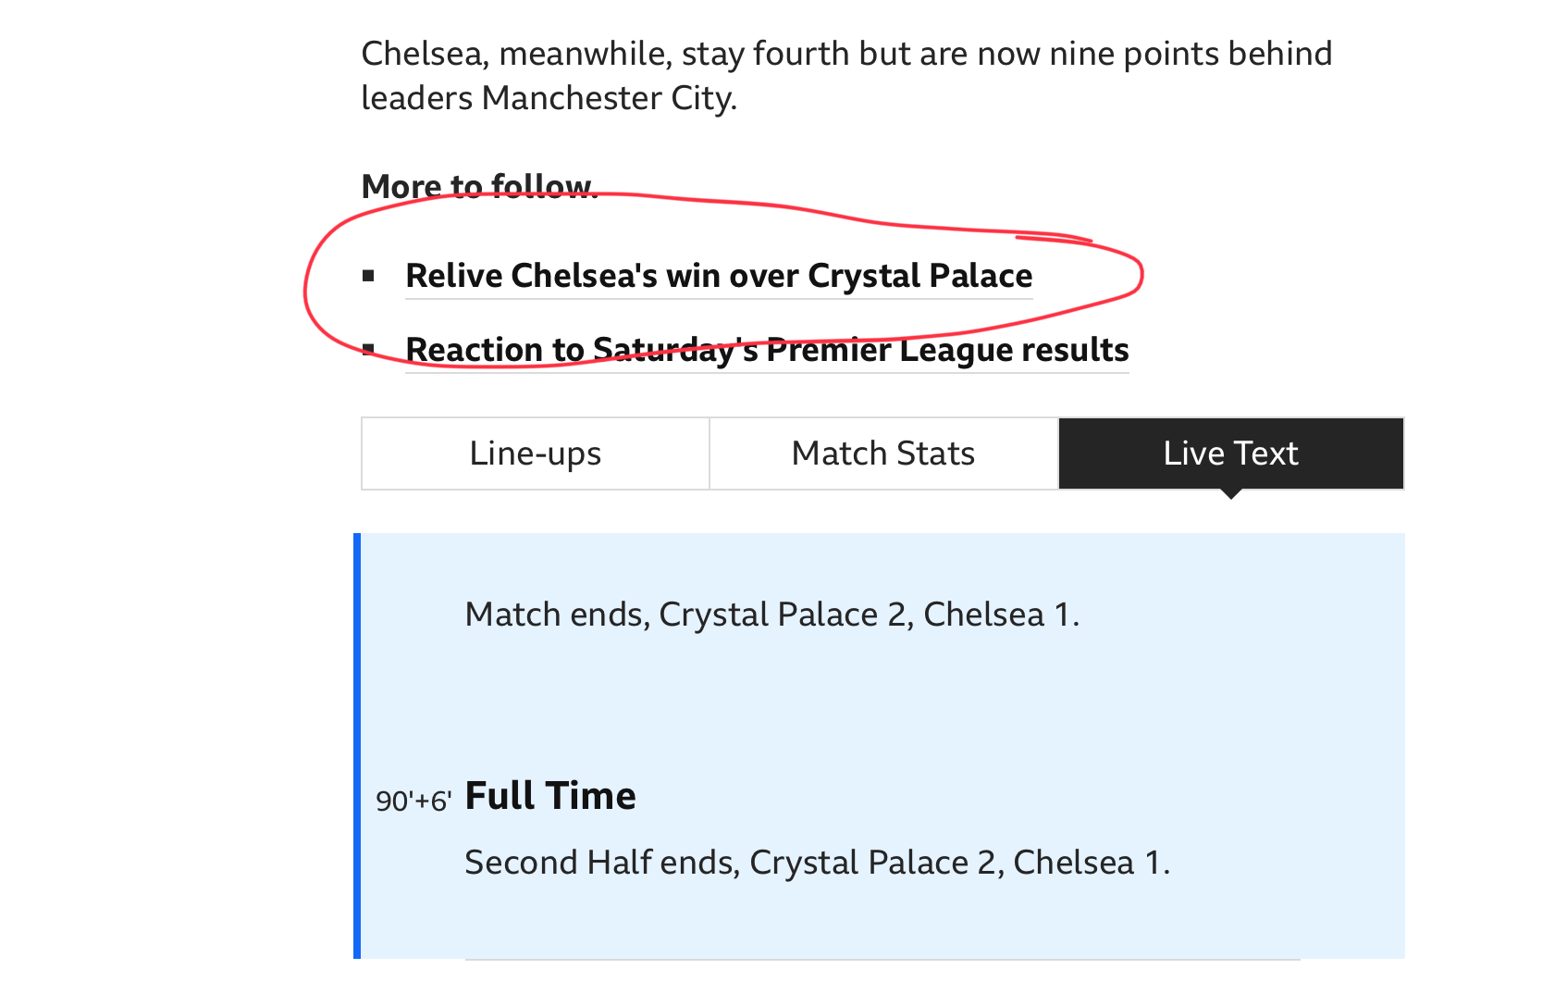The height and width of the screenshot is (994, 1555).
Task: Click the pointer arrow beneath the Live Text tab
Action: point(1230,494)
